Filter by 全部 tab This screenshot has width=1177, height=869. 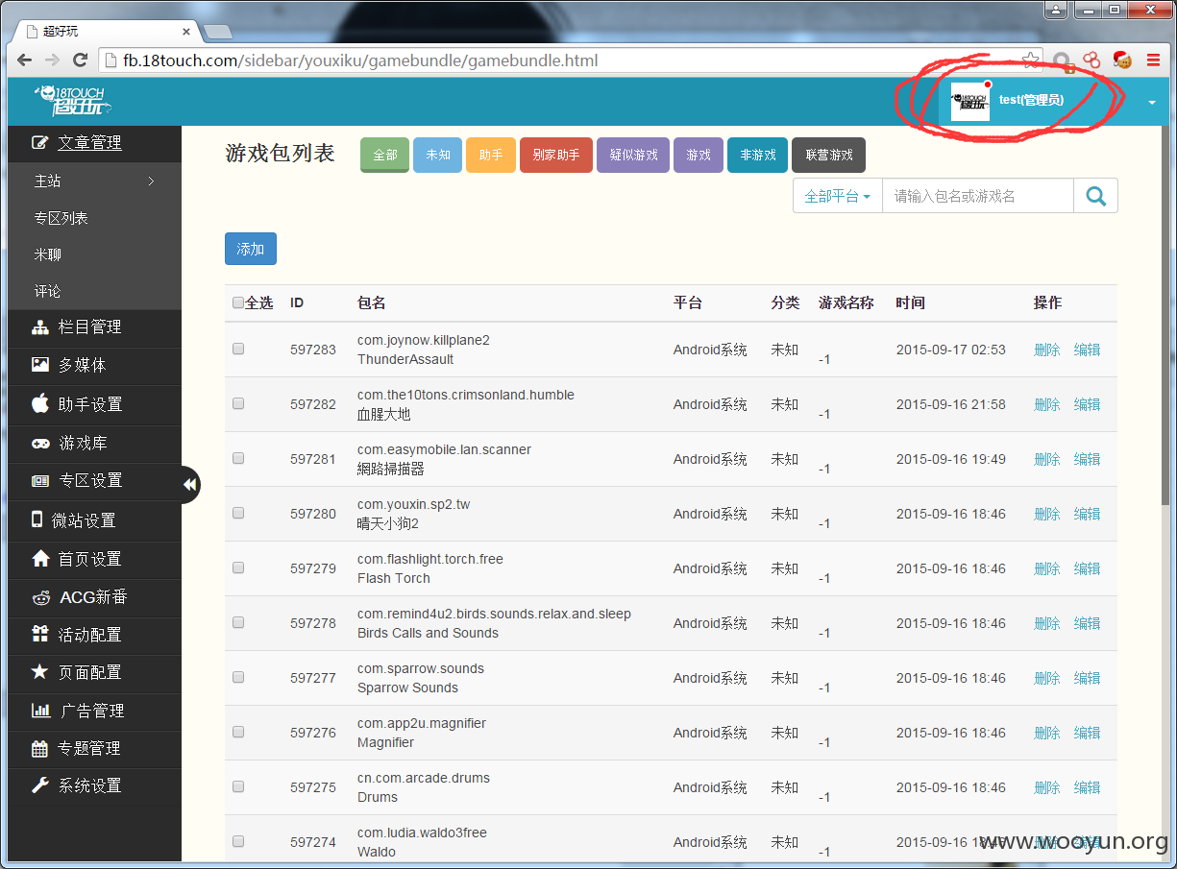385,155
